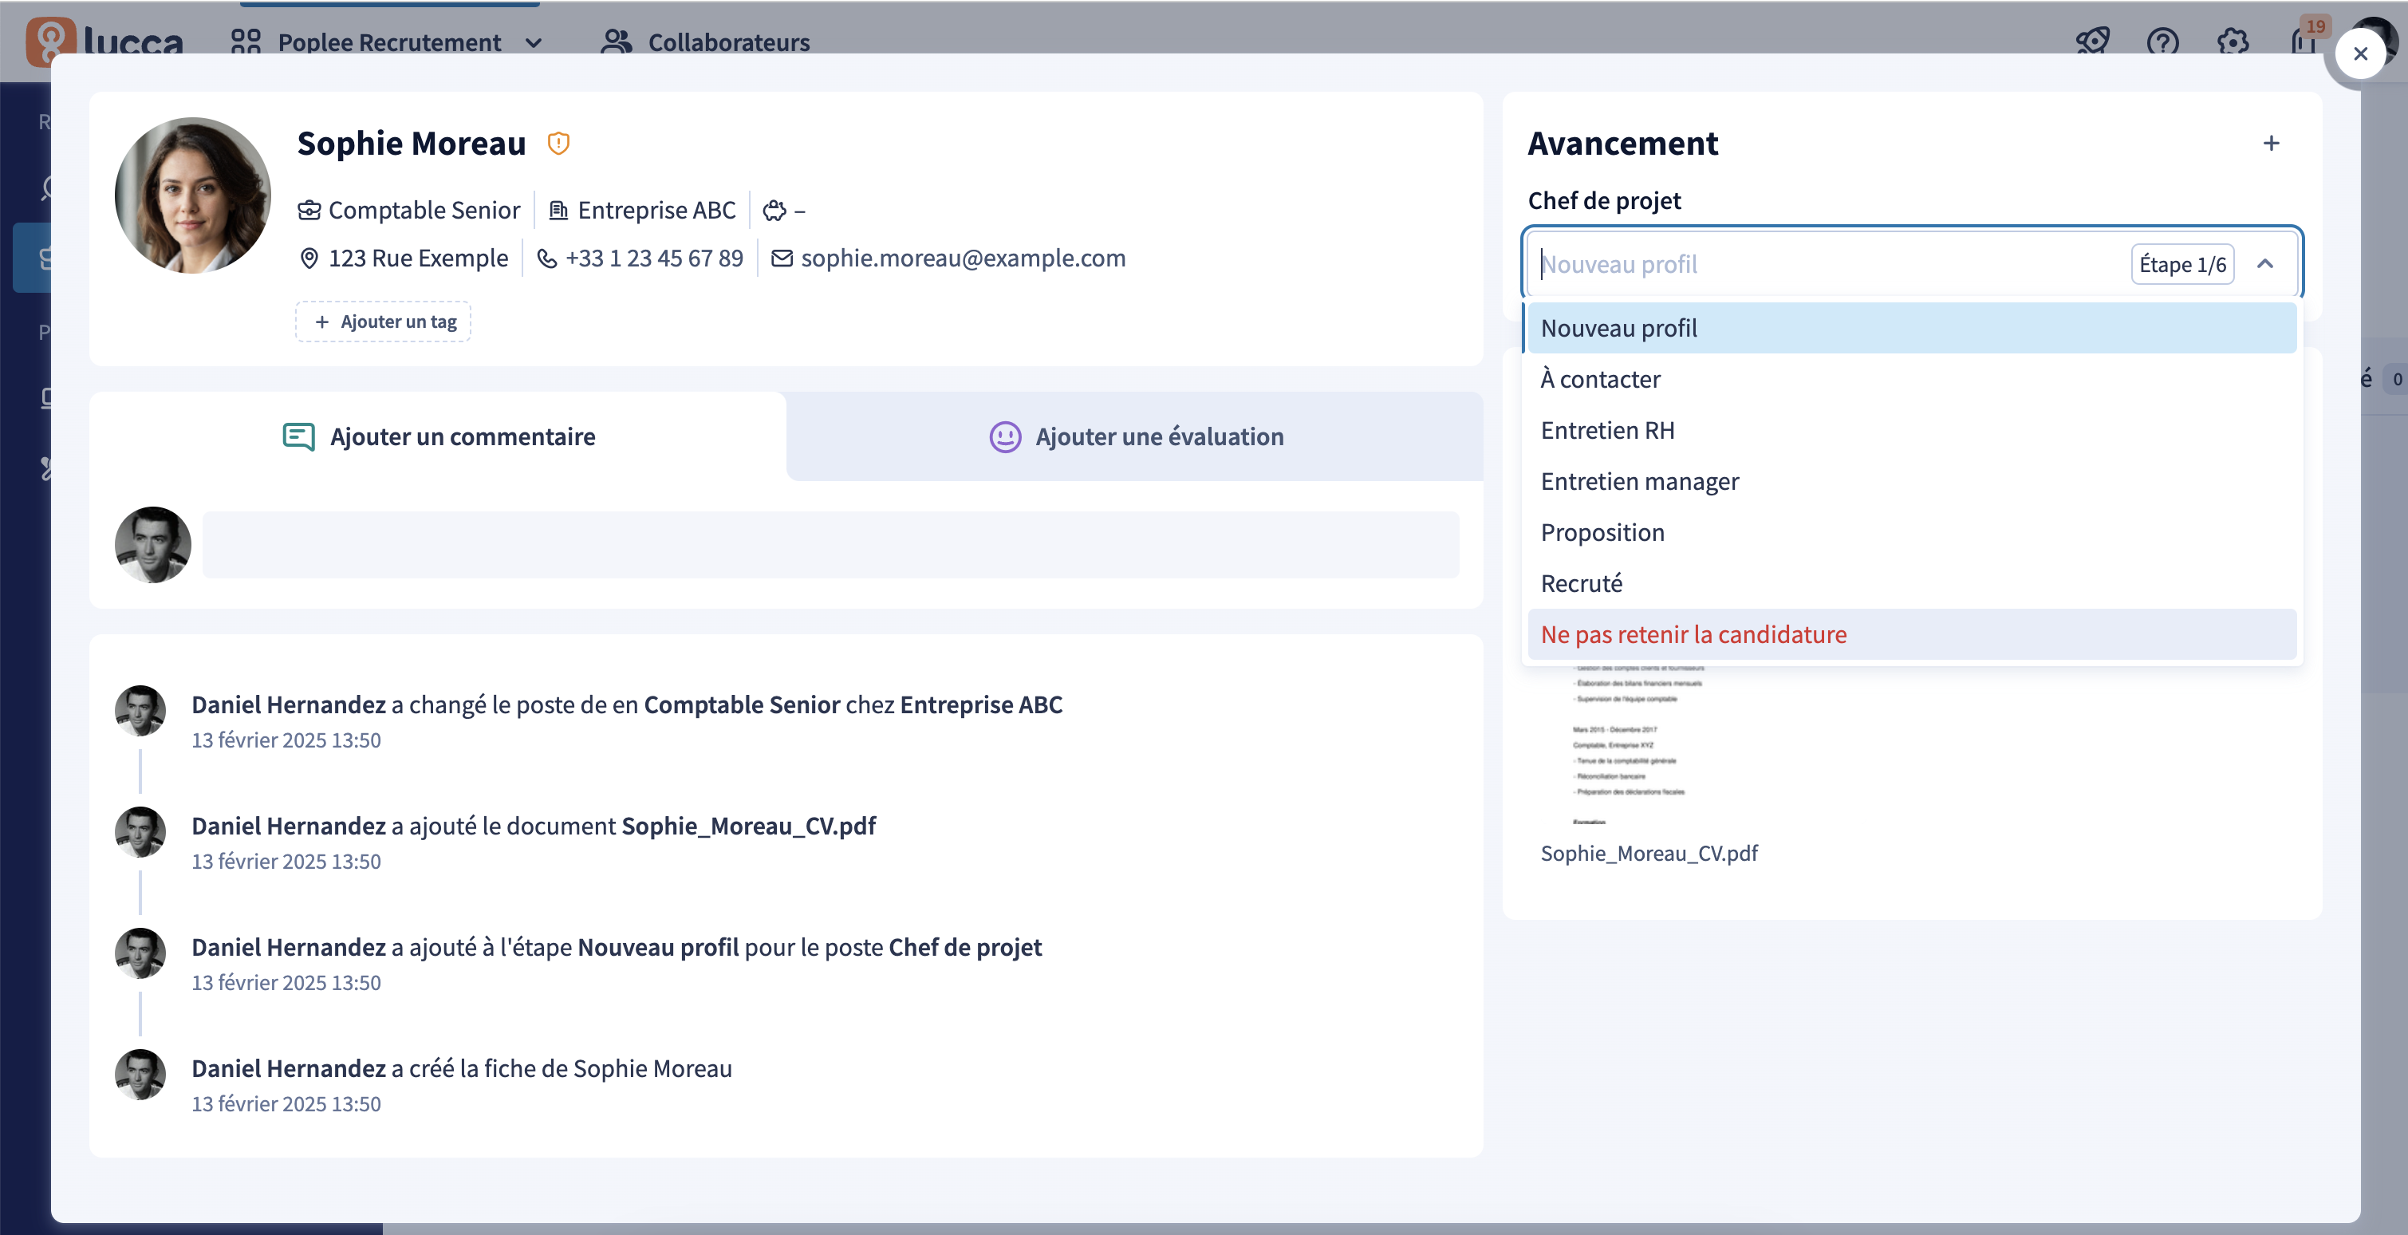This screenshot has width=2408, height=1235.
Task: Select Entretien manager option
Action: [1911, 480]
